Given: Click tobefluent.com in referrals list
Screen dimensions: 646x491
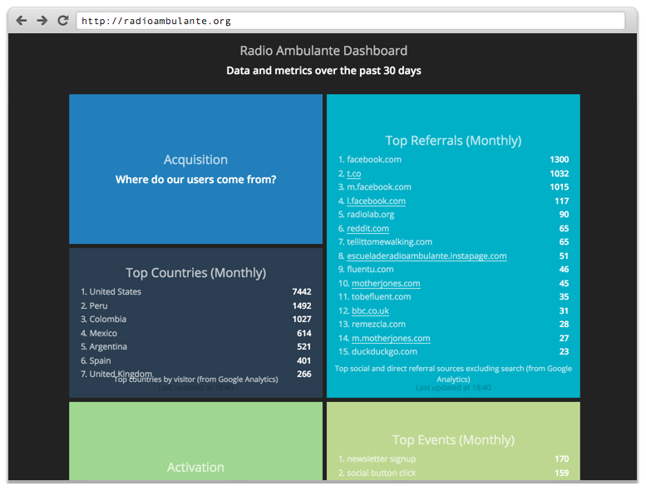Looking at the screenshot, I should [x=381, y=297].
